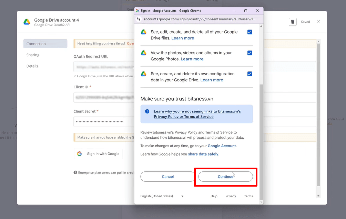Click the Google Drive logo in credential header

pos(27,22)
